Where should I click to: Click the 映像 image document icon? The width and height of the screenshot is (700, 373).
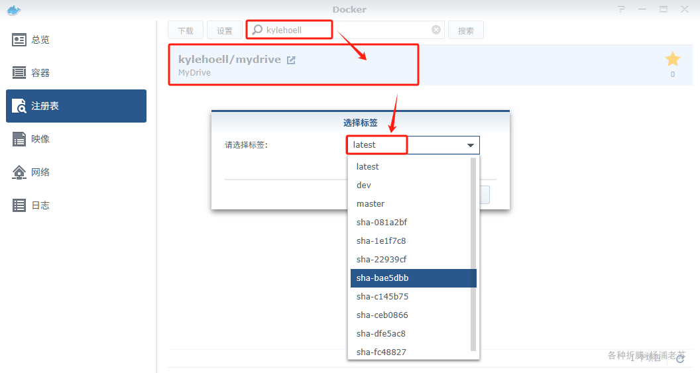pos(19,138)
